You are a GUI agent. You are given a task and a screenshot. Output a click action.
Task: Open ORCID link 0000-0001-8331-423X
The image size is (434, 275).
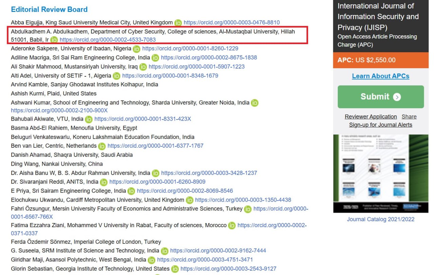coord(143,119)
